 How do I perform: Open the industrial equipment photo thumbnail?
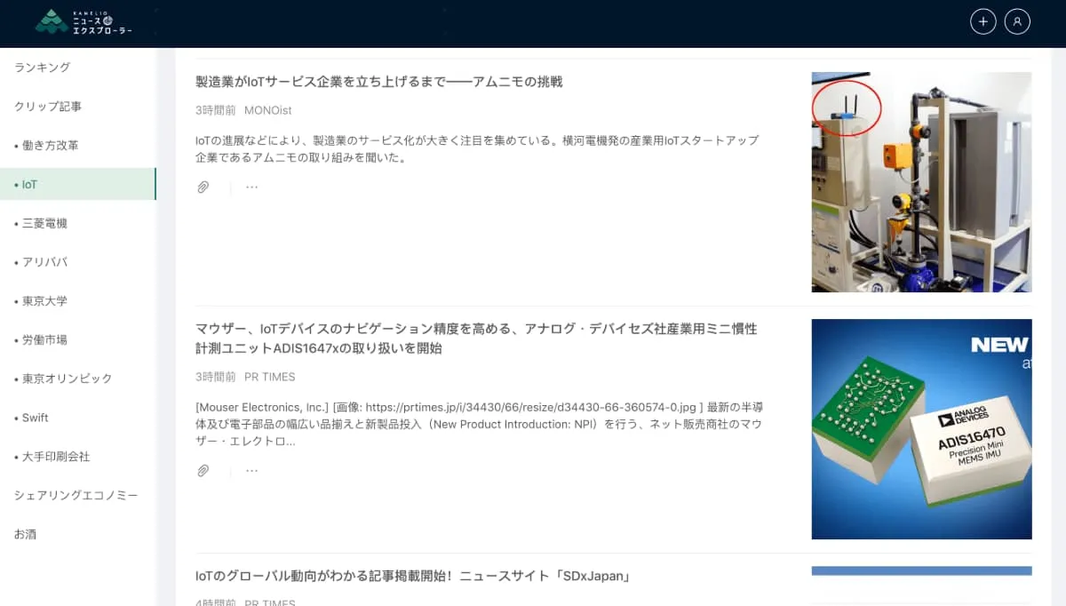click(921, 182)
